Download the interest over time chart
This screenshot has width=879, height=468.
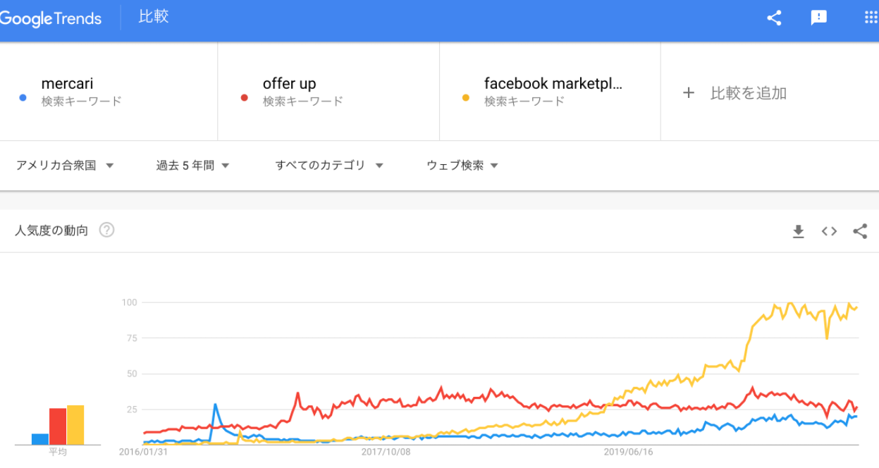point(798,231)
